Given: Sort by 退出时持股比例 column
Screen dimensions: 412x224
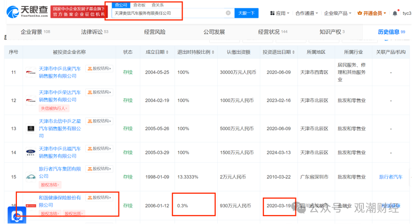Looking at the screenshot, I should click(213, 52).
